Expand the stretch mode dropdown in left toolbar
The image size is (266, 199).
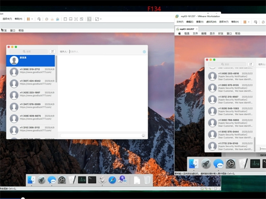[x=101, y=19]
